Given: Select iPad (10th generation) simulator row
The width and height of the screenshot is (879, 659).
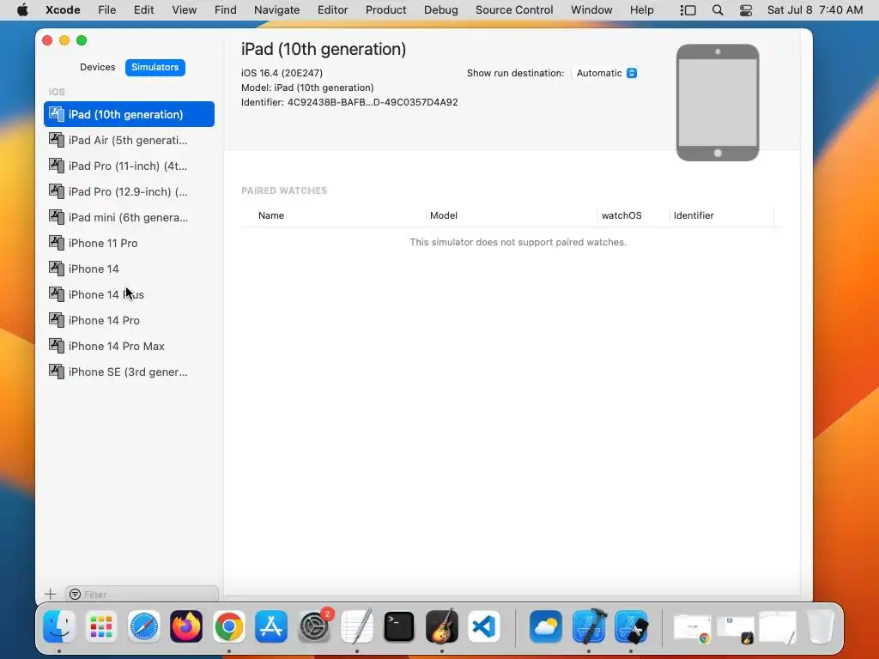Looking at the screenshot, I should click(x=129, y=114).
